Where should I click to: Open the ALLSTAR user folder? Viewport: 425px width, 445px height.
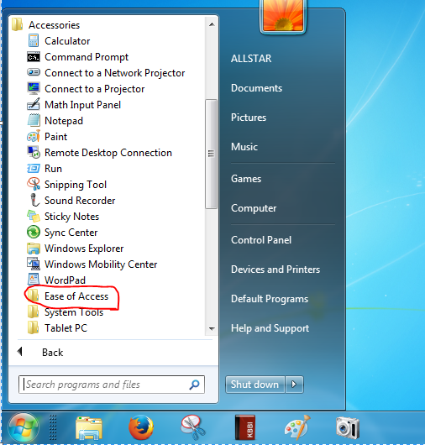click(251, 59)
